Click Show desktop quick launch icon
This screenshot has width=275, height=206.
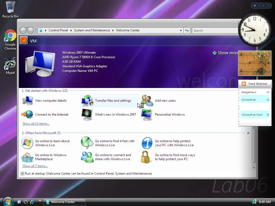(x=19, y=202)
